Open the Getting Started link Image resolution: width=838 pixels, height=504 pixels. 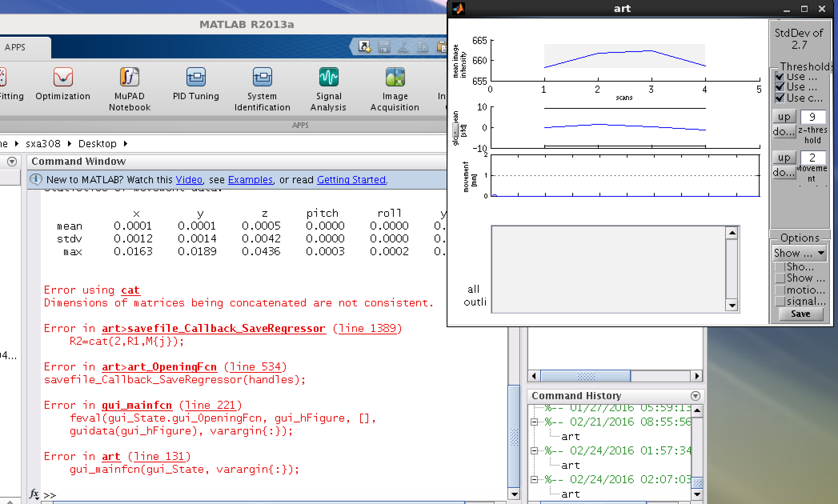point(351,180)
